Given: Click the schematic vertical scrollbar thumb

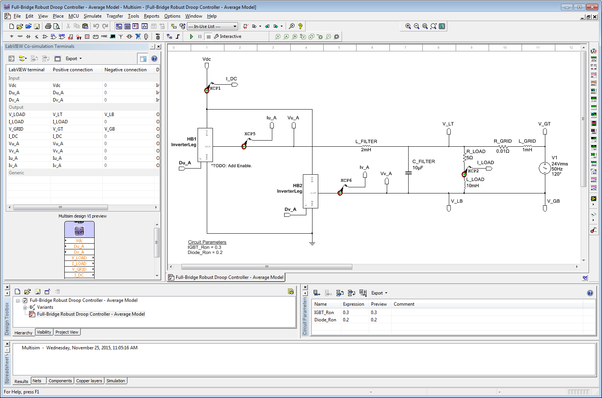Looking at the screenshot, I should pos(584,119).
